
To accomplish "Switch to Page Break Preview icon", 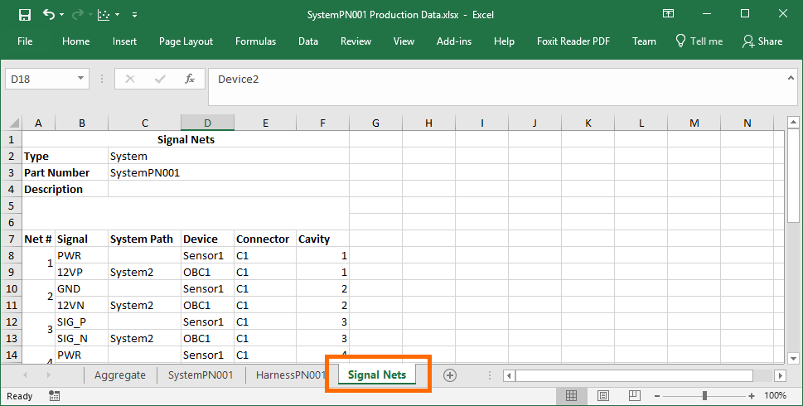I will pos(635,396).
